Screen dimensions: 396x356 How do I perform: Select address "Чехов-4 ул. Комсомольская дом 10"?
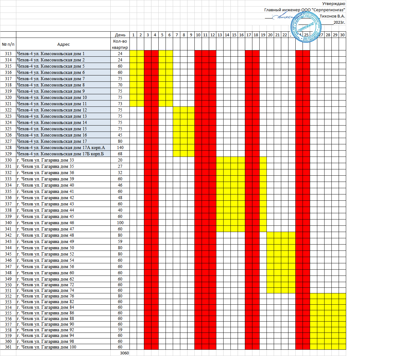tap(63, 97)
